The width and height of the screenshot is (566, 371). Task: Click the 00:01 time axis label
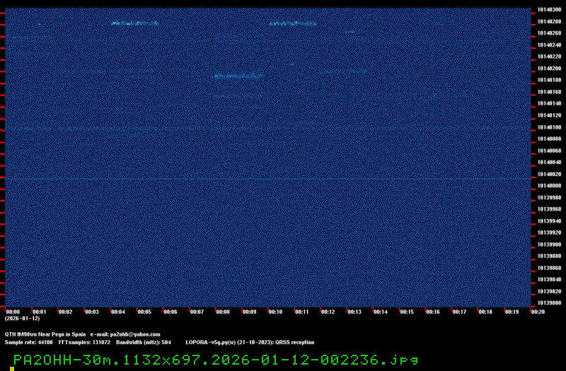[x=40, y=312]
